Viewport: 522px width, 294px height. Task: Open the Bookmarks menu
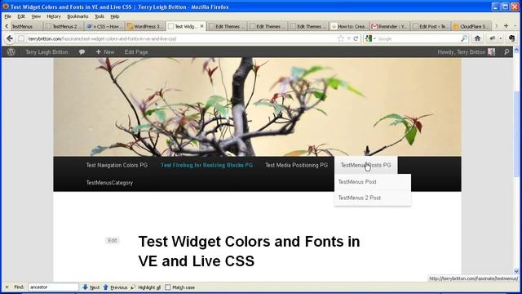[77, 16]
